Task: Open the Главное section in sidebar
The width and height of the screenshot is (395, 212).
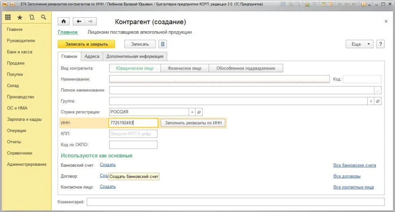Action: pos(15,29)
